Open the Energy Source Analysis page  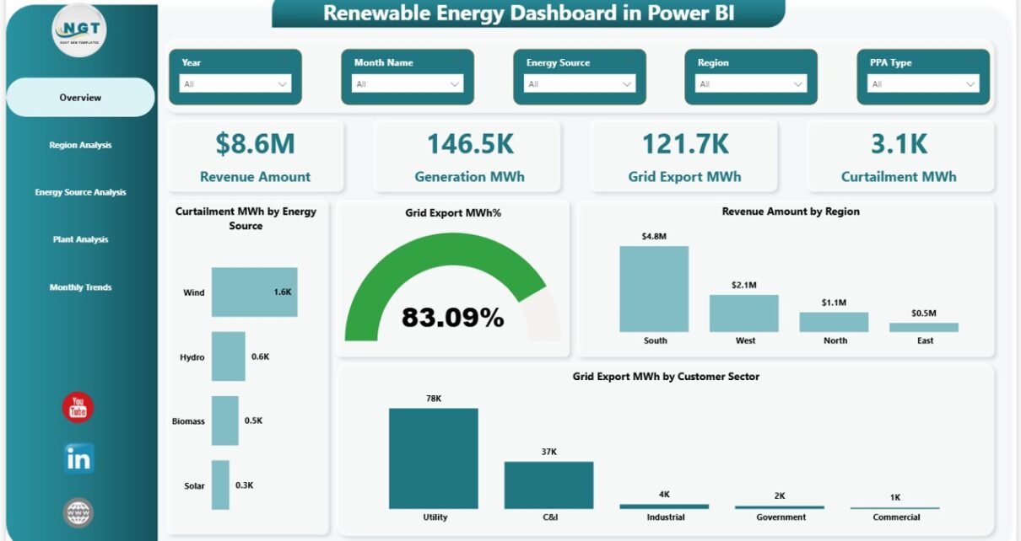click(x=80, y=192)
